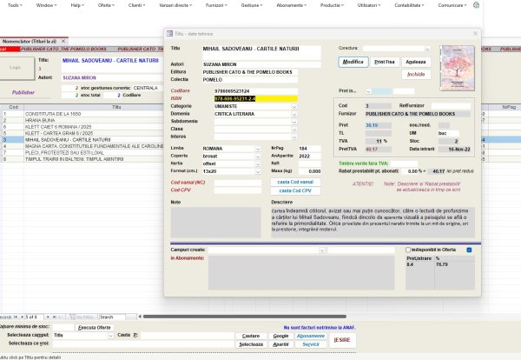The height and width of the screenshot is (360, 521).
Task: Click the left arrow of horizontal scrollbar
Action: [140, 317]
